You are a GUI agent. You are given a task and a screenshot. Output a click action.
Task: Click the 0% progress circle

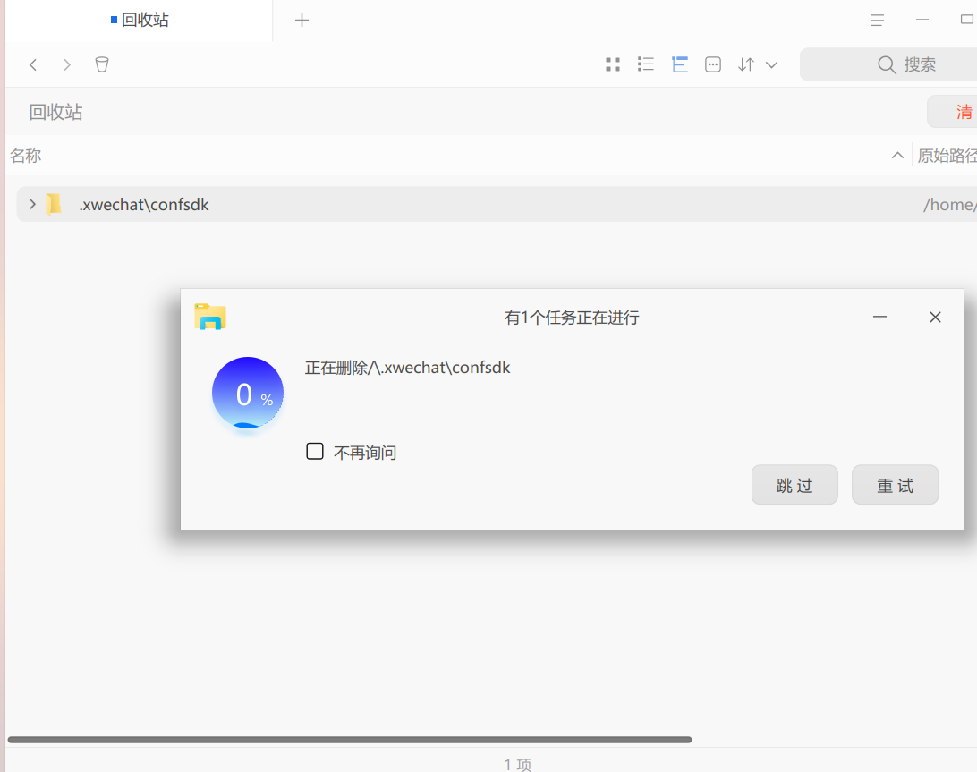point(247,394)
